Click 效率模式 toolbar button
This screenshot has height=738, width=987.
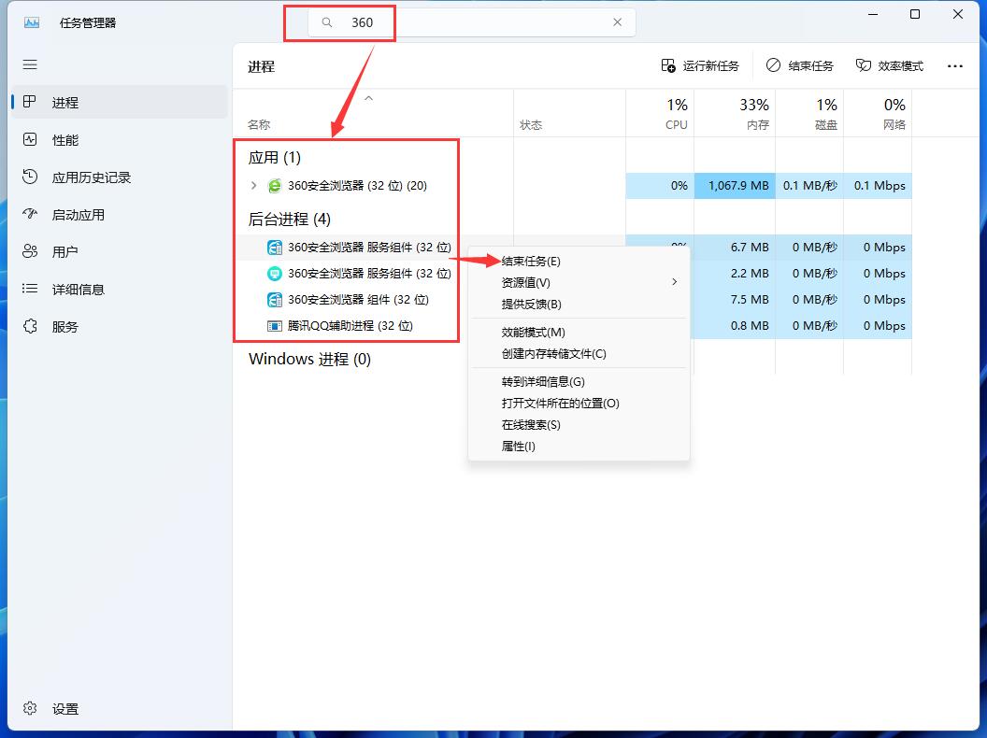tap(890, 66)
